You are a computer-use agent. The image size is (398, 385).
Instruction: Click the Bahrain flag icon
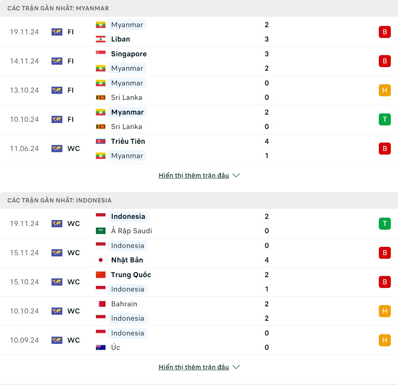coord(100,304)
